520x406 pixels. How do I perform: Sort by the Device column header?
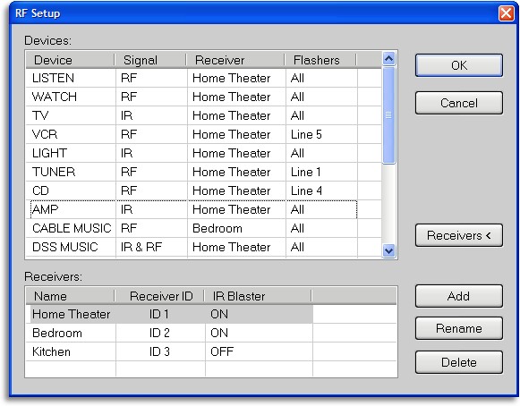coord(71,60)
